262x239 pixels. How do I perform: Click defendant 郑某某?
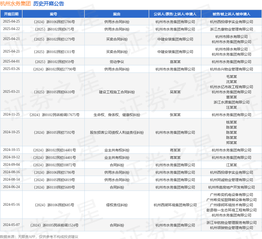(x=231, y=143)
